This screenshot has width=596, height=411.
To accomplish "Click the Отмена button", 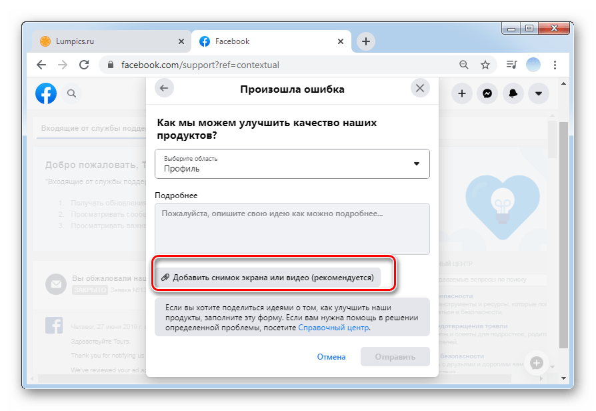I will (331, 357).
